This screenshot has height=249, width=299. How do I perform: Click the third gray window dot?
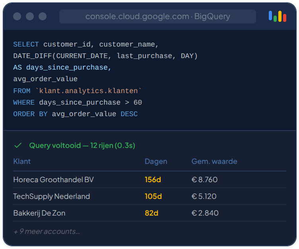click(43, 16)
